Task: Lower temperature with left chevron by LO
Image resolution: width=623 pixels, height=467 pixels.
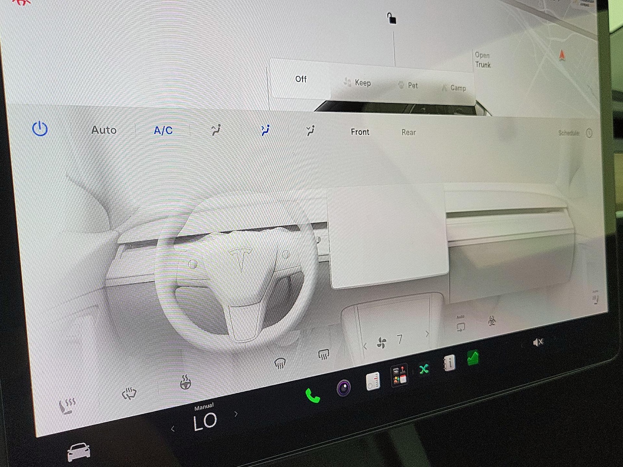Action: coord(172,429)
